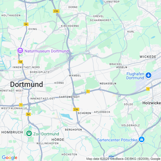This screenshot has width=161, height=161.
Task: Click the Wickede district label
Action: [148, 57]
